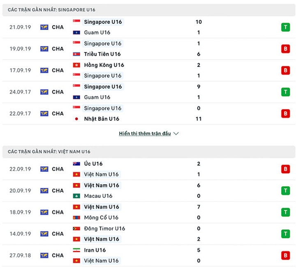Click the Japan flag beside Nhật Bản U16

pos(76,119)
